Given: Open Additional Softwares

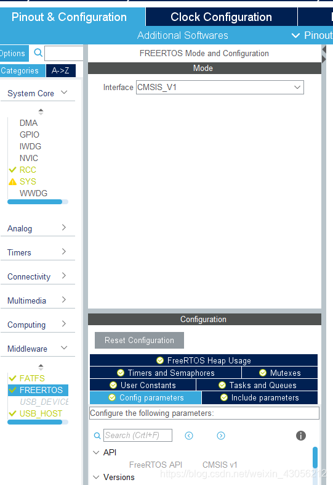Looking at the screenshot, I should point(183,35).
